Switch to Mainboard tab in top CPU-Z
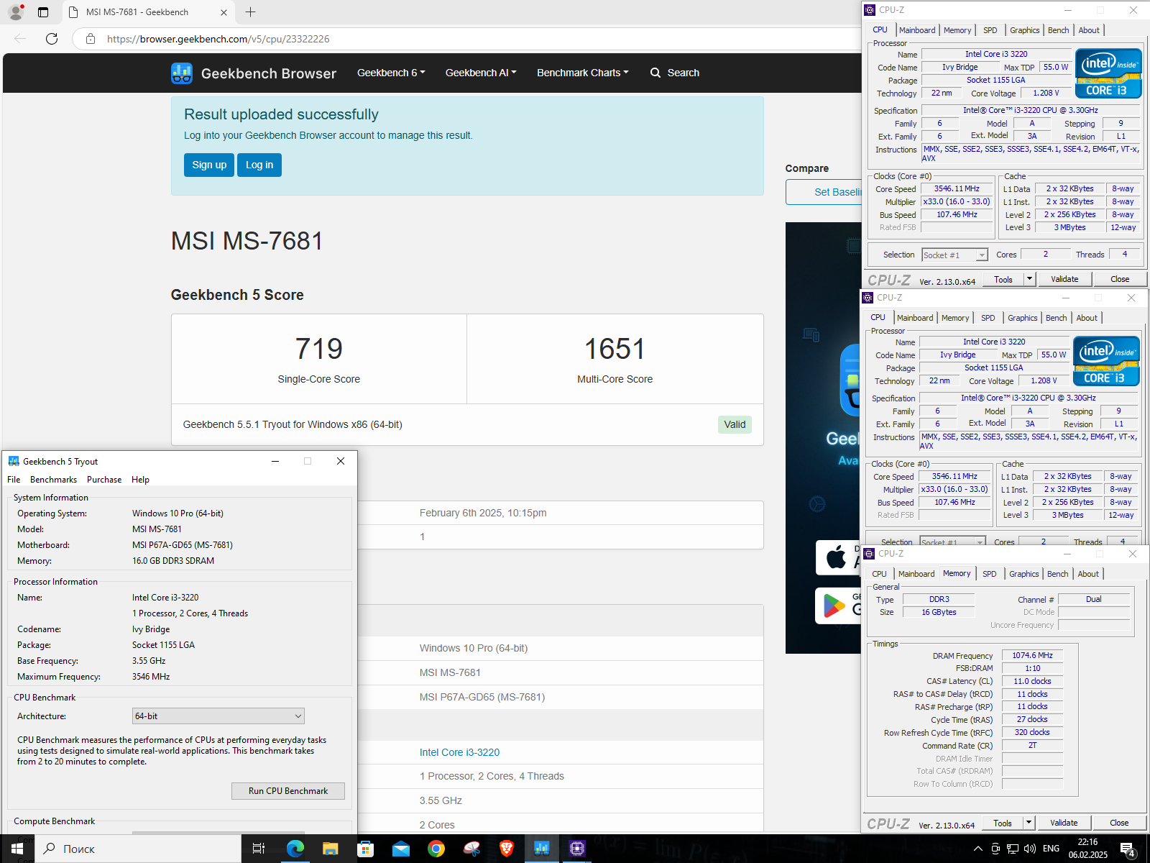This screenshot has width=1150, height=863. click(x=917, y=30)
